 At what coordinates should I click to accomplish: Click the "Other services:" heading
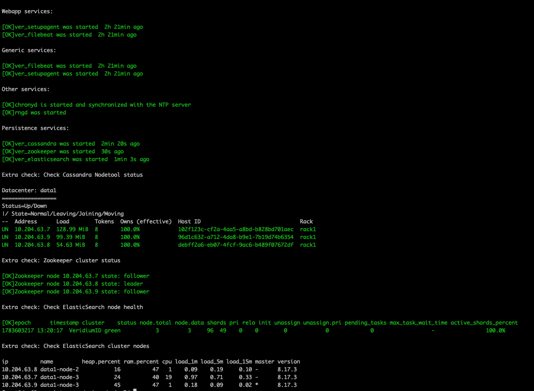26,89
